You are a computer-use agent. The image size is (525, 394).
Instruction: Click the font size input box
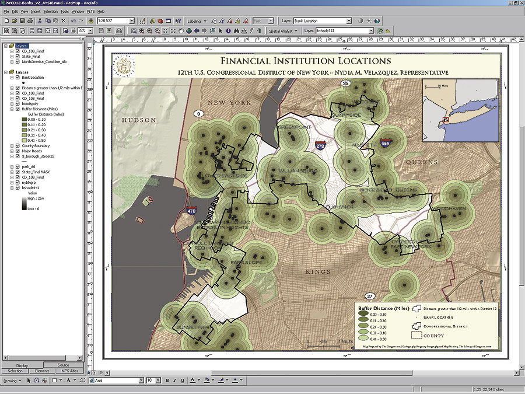tap(150, 381)
